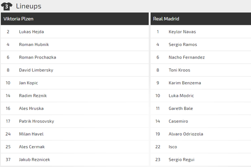Open Isco player entry
Viewport: 251px width, 167px height.
(x=173, y=147)
